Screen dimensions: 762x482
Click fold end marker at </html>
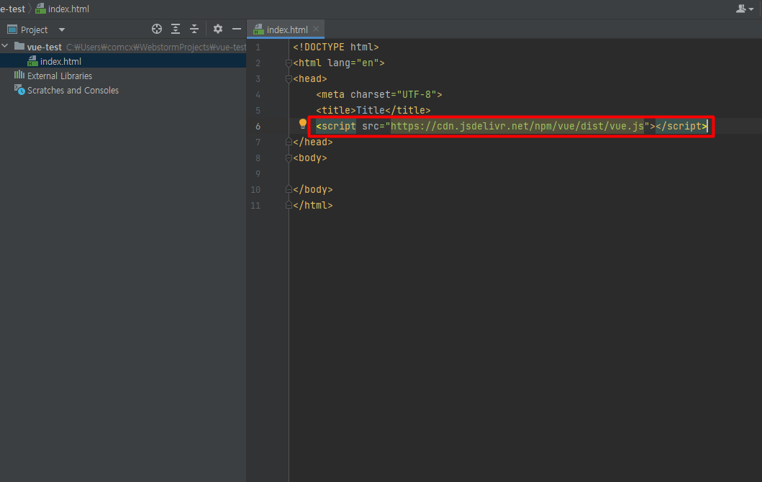289,206
